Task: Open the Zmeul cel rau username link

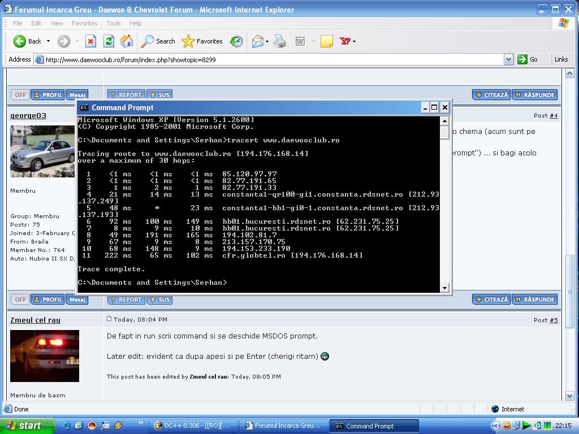Action: click(36, 320)
